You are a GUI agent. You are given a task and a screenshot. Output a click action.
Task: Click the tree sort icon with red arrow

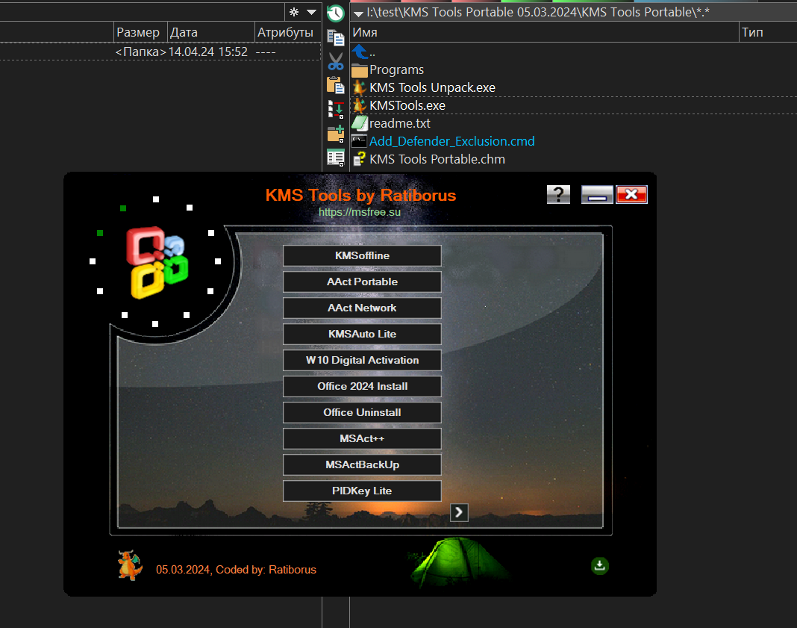point(336,109)
